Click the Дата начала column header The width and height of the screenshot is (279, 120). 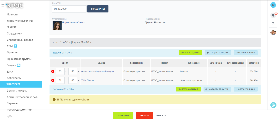click(216, 63)
